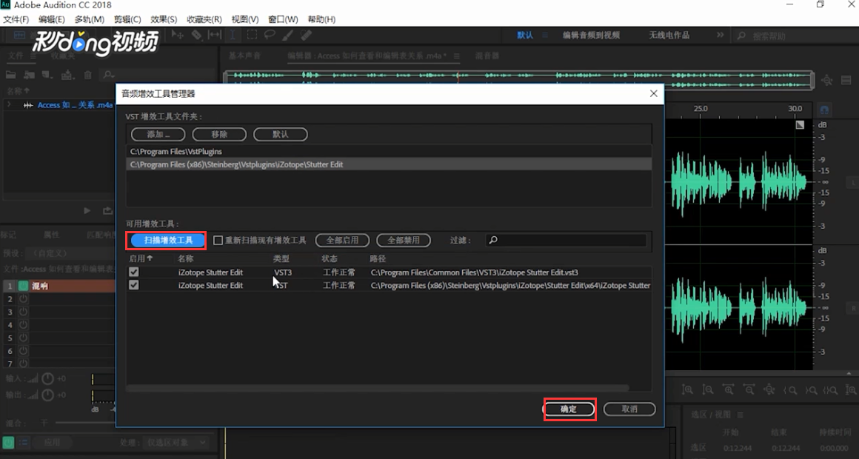The height and width of the screenshot is (459, 859).
Task: Select the Lasso Selection tool
Action: (270, 35)
